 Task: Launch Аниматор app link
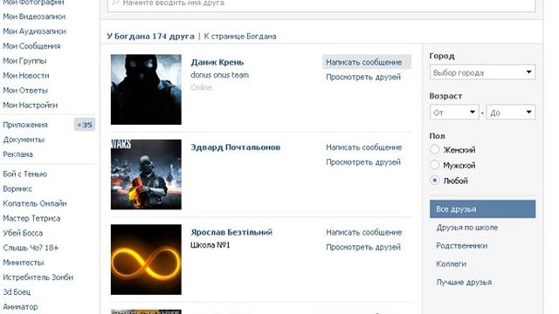pyautogui.click(x=20, y=306)
